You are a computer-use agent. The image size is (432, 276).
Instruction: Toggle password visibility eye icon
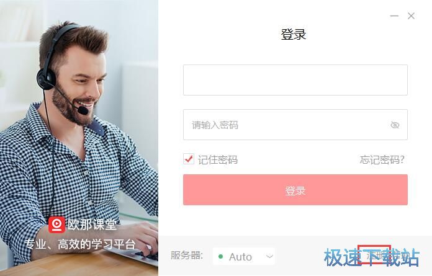395,125
